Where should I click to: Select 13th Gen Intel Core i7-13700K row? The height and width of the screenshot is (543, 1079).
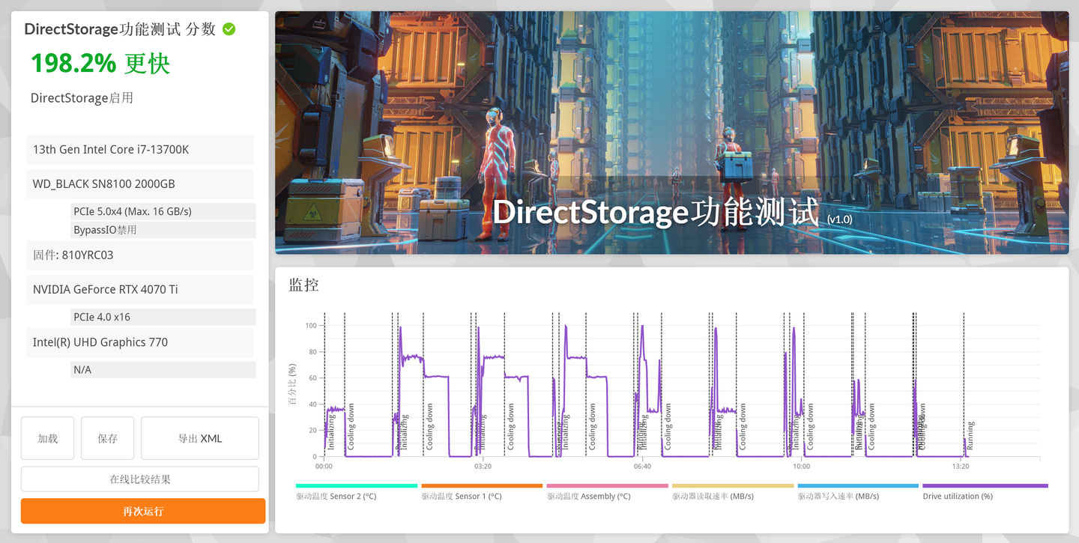click(140, 150)
